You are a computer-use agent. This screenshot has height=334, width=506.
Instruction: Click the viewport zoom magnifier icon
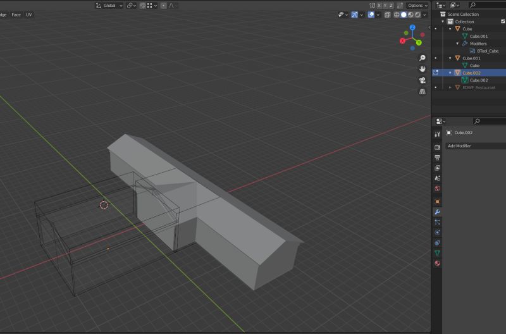point(422,58)
